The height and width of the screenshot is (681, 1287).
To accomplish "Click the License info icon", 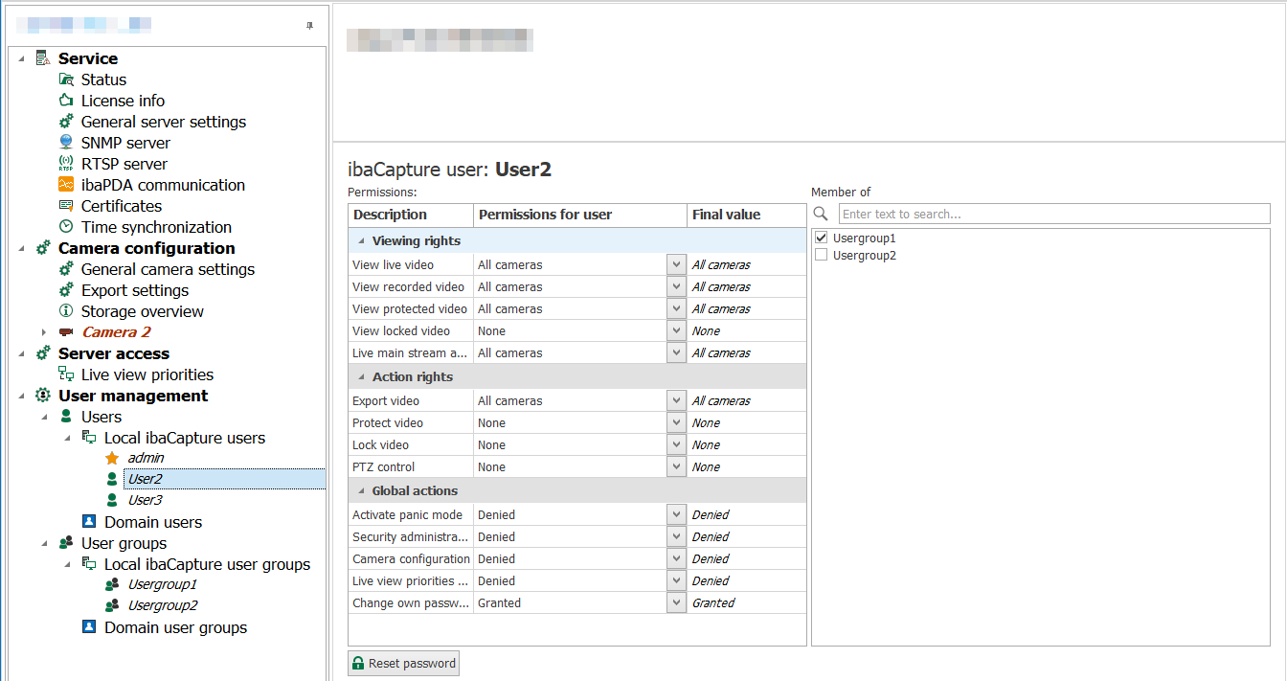I will point(66,101).
